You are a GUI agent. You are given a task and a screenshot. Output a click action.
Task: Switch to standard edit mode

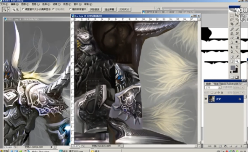(x=232, y=77)
